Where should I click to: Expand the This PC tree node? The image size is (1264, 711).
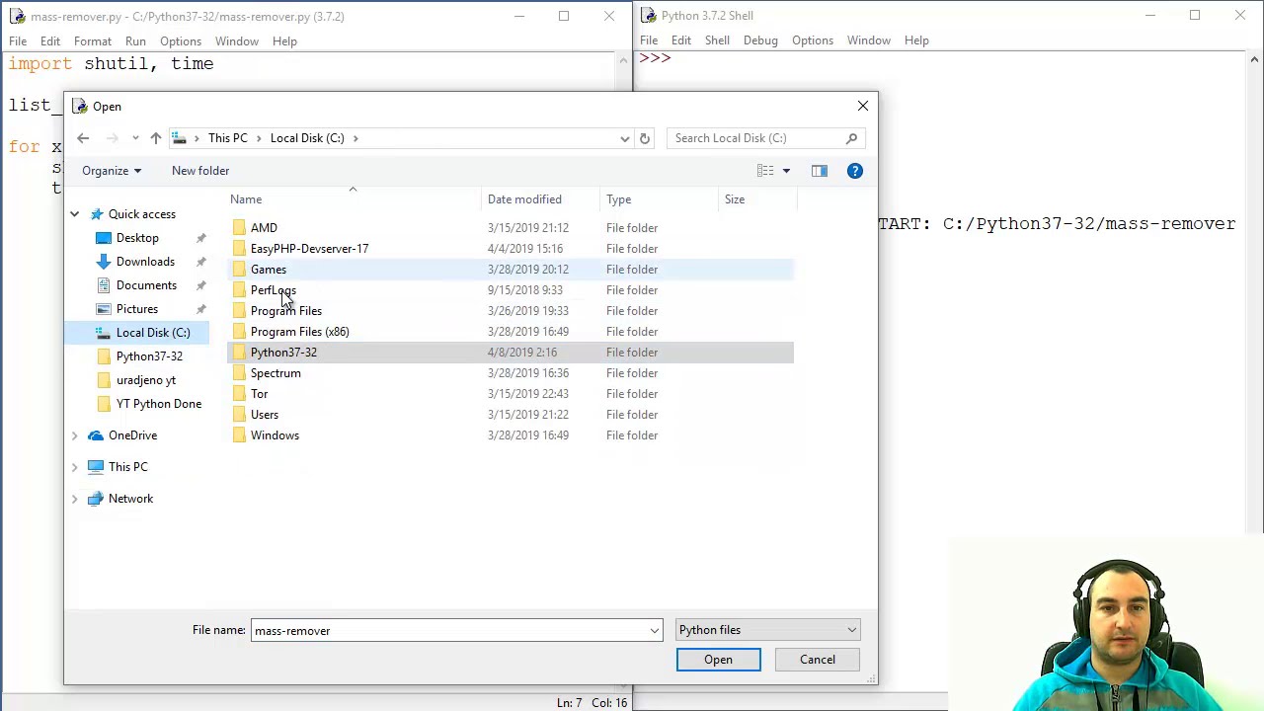(74, 467)
